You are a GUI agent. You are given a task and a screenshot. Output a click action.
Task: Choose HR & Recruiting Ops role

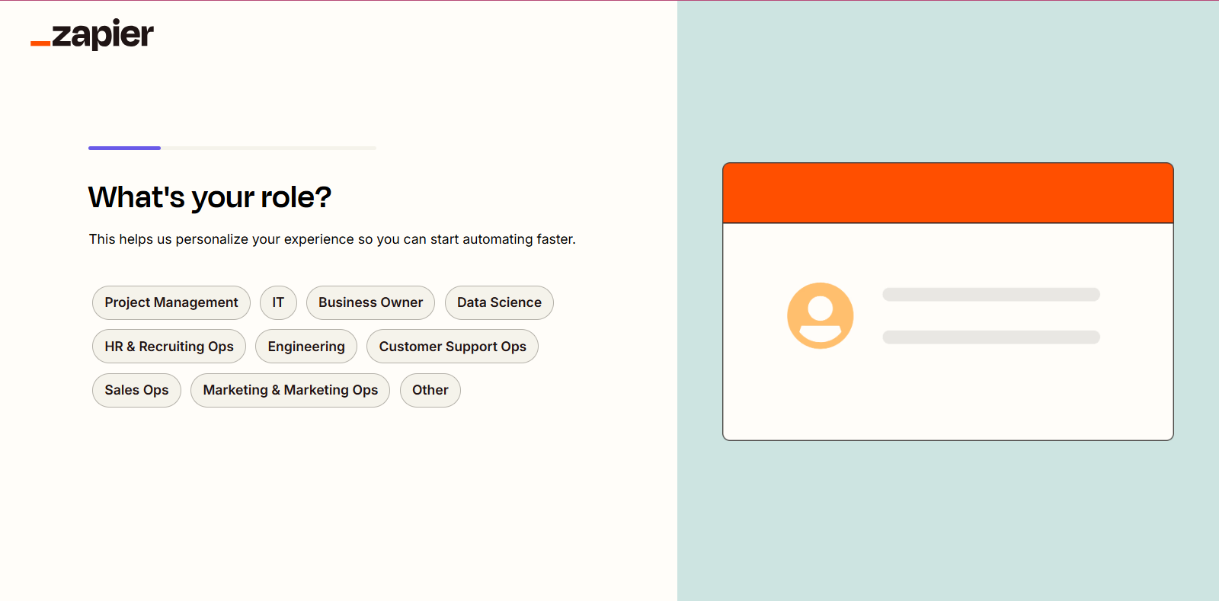point(169,347)
